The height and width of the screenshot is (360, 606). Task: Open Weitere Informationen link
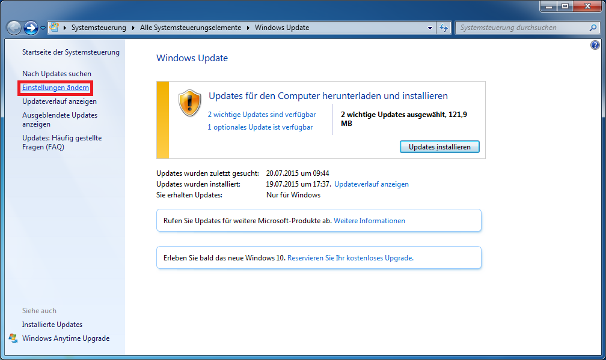370,221
